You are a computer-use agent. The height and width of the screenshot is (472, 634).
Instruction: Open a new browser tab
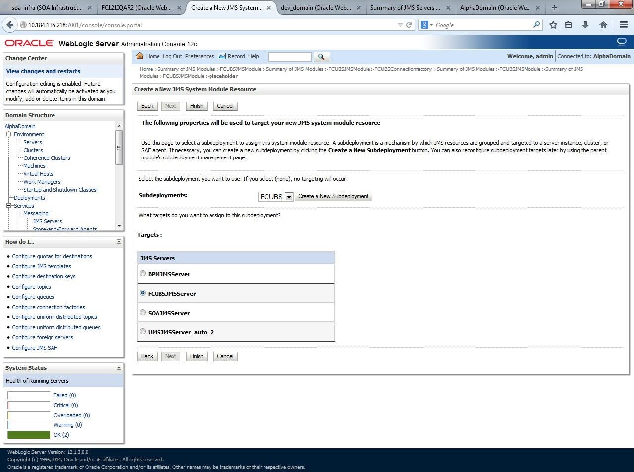pos(554,8)
